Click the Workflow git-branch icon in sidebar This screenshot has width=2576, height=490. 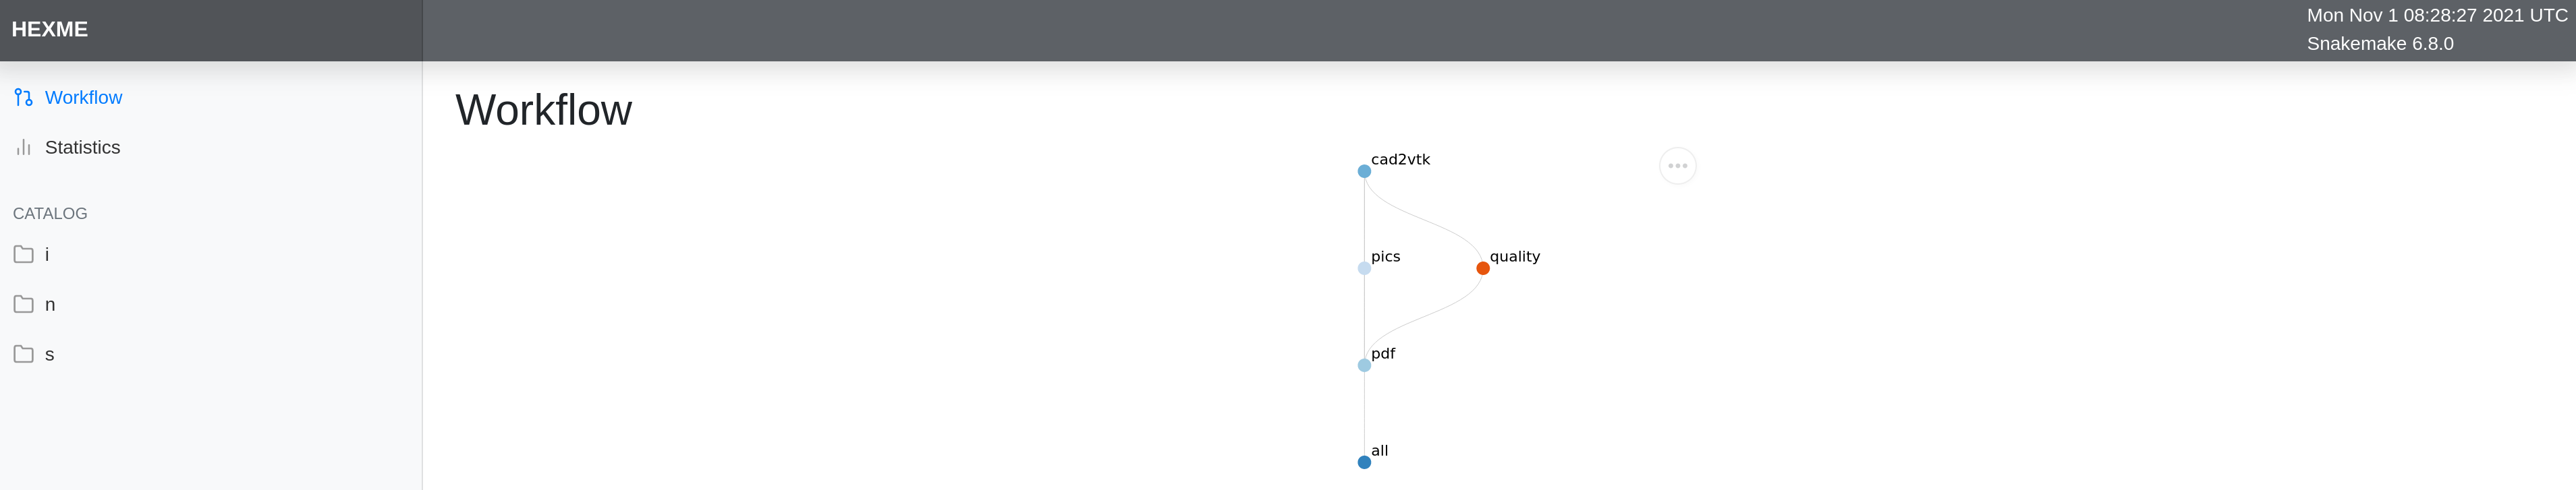tap(23, 98)
